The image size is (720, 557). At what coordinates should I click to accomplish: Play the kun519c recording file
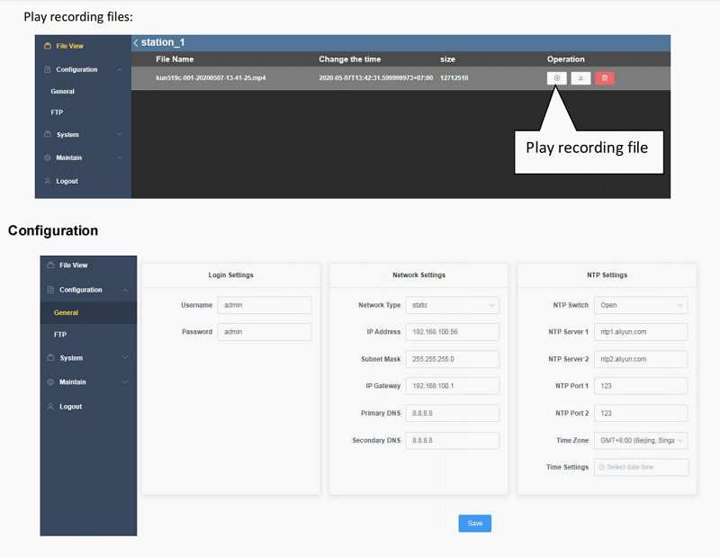coord(557,78)
